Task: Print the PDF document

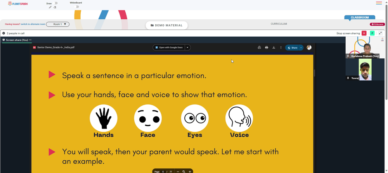Action: 267,47
